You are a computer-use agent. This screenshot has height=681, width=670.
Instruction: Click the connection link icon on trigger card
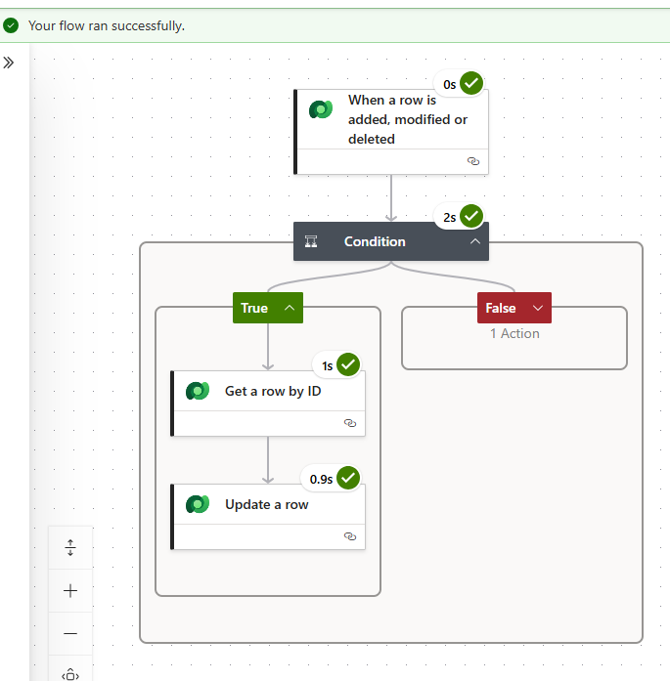(x=473, y=161)
